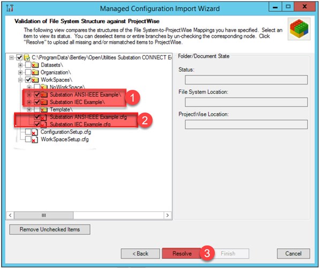
Task: Click the ConfigurationSetup.cfg file icon
Action: coord(35,132)
